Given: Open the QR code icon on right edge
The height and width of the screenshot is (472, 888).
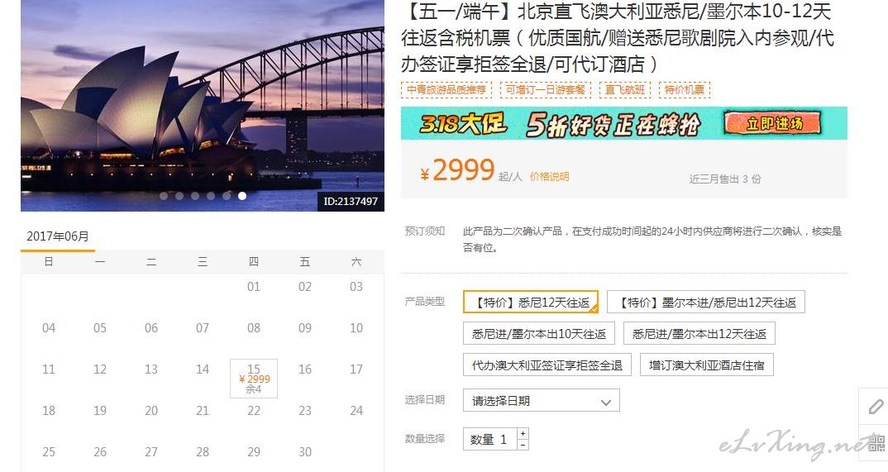Looking at the screenshot, I should [x=876, y=443].
